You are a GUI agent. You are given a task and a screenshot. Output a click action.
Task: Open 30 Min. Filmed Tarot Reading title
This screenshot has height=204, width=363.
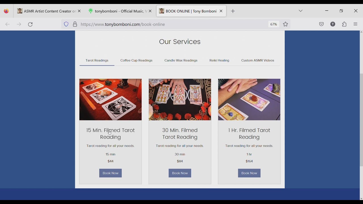coord(180,134)
